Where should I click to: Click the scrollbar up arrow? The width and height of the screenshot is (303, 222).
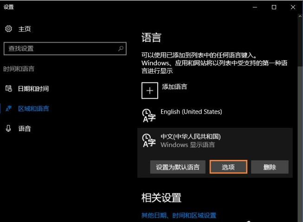[300, 16]
